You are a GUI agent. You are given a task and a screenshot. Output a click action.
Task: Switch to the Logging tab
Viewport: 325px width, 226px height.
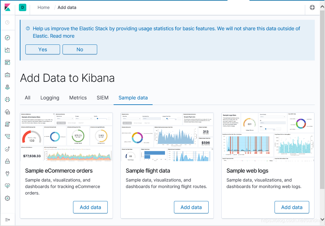(x=50, y=98)
